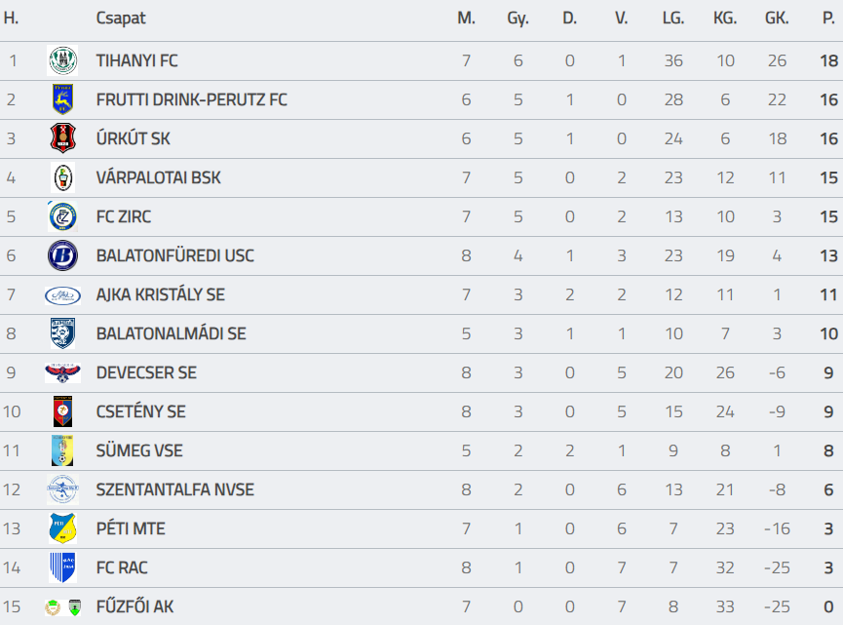Click the Úrkút SK team logo
843x625 pixels.
pyautogui.click(x=62, y=138)
